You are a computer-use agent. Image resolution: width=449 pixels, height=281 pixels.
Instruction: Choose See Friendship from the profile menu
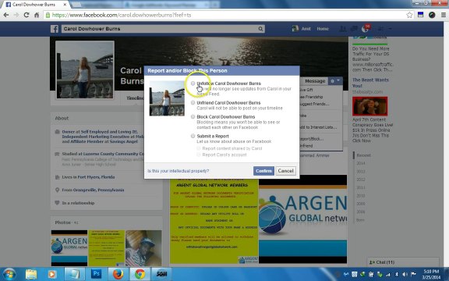tap(311, 97)
